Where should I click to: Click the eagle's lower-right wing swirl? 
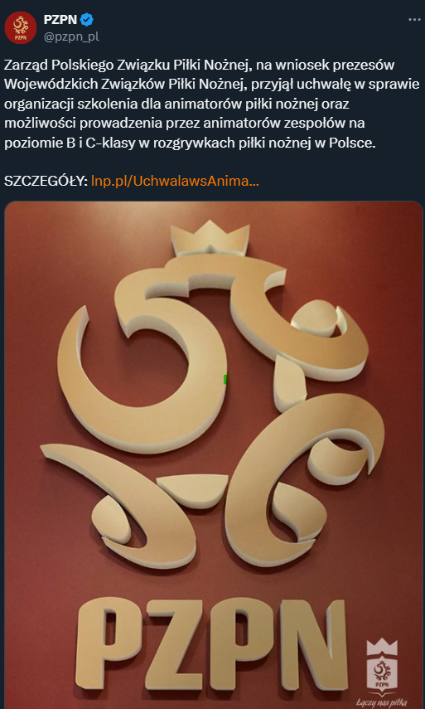[302, 475]
